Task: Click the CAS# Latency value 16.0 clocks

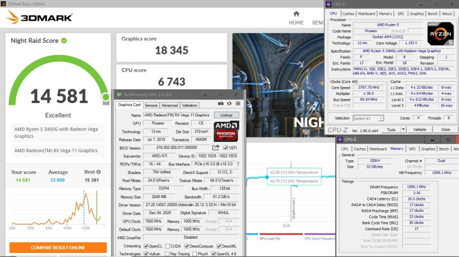Action: click(x=417, y=199)
